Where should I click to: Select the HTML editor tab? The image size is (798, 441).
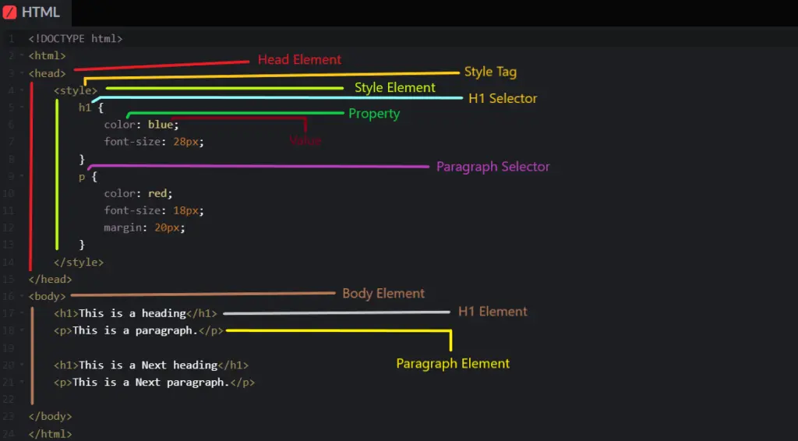(x=36, y=12)
